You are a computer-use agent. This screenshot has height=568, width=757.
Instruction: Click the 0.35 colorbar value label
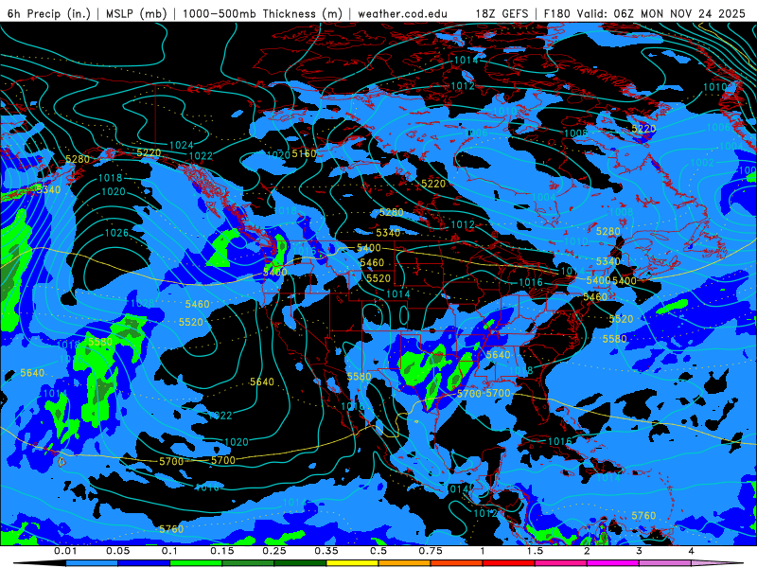click(x=326, y=551)
